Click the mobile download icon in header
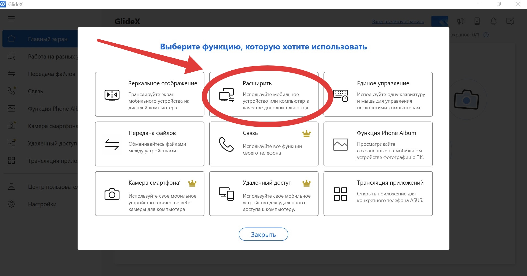 (477, 21)
